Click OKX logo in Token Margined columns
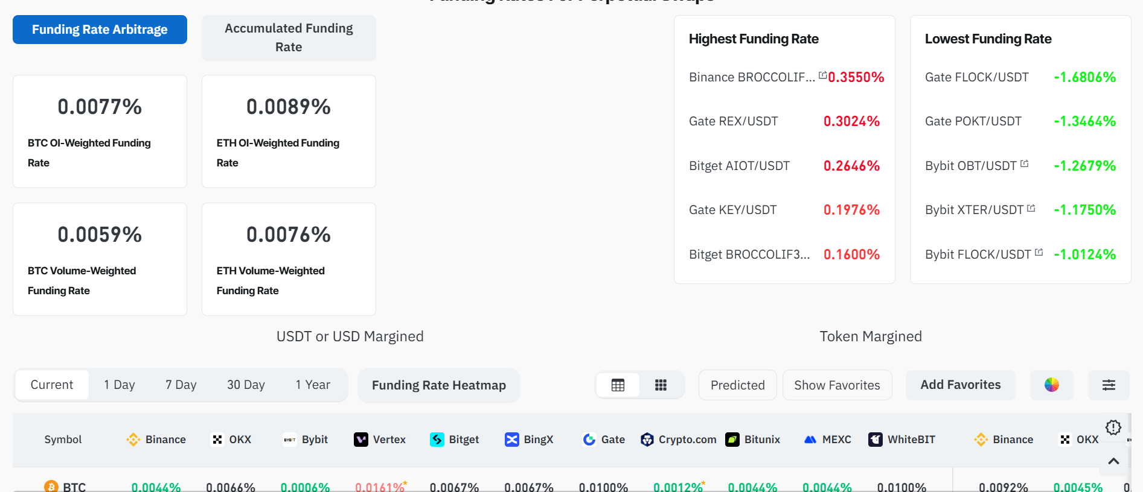 1065,440
